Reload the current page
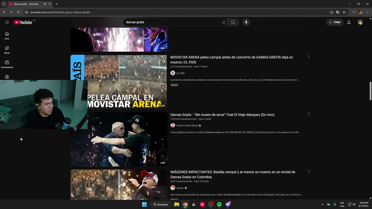Screen dimensions: 372x209 tap(18, 12)
